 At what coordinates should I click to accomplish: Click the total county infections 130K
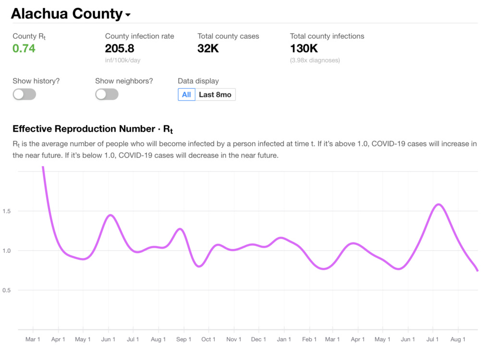point(303,48)
